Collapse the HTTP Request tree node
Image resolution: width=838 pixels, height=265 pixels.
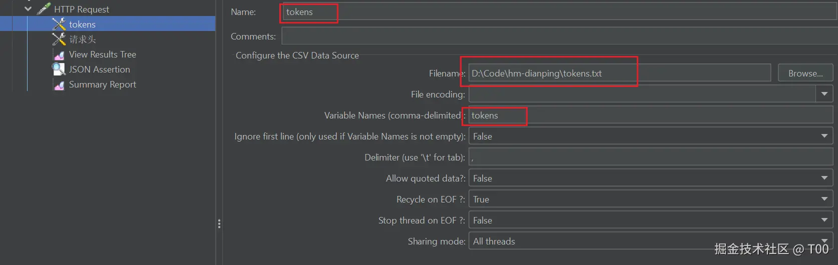(x=28, y=8)
